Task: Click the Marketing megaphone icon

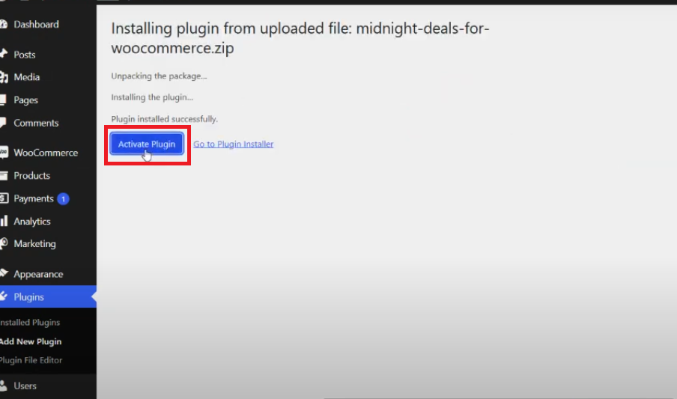Action: click(4, 244)
